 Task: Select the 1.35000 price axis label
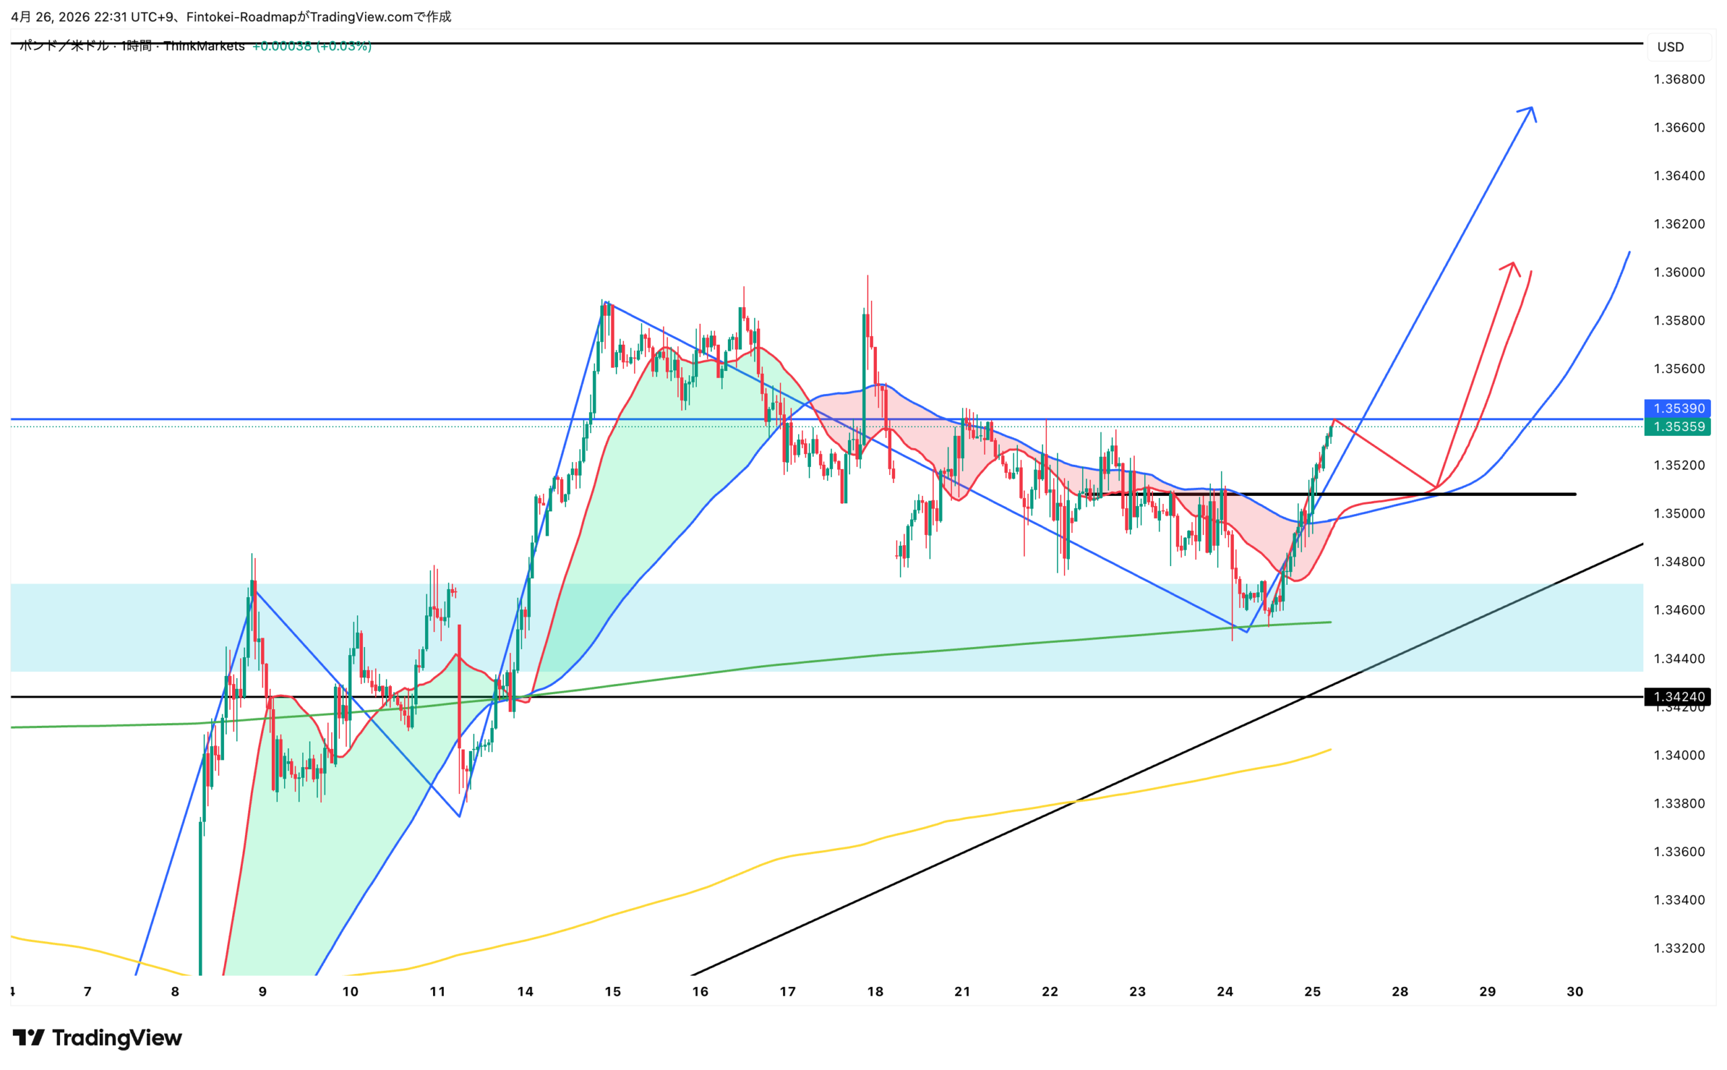1678,513
